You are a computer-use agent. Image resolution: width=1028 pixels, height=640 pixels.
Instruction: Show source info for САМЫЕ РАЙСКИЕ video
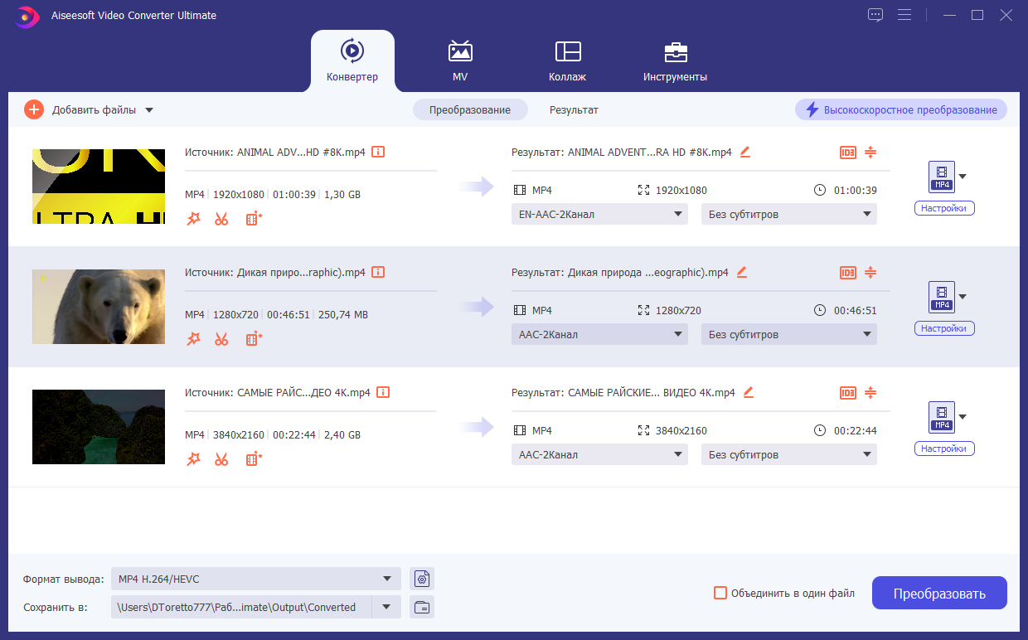click(x=382, y=392)
